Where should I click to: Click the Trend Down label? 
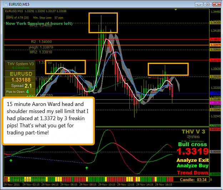point(193,173)
